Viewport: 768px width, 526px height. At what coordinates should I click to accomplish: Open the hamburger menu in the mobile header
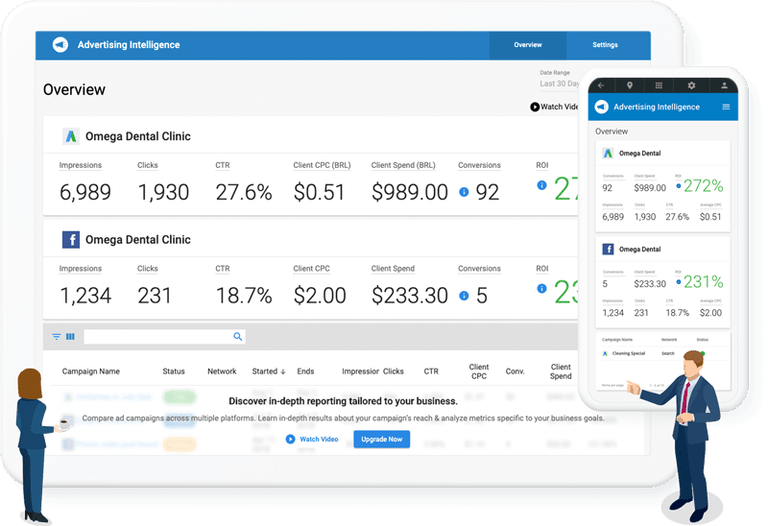(x=726, y=107)
